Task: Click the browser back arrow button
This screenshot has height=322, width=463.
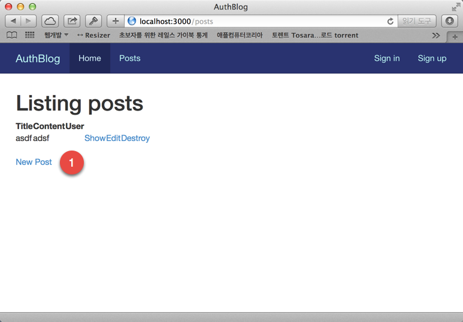Action: [x=13, y=21]
